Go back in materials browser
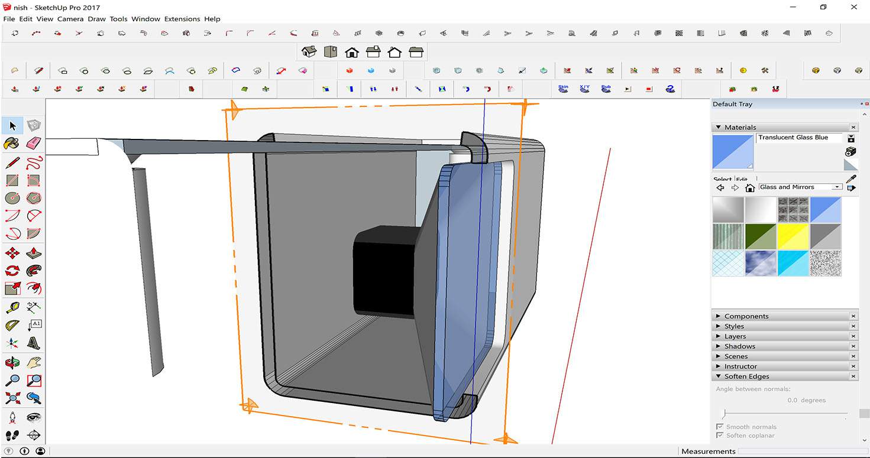Screen dimensions: 870x458 720,187
